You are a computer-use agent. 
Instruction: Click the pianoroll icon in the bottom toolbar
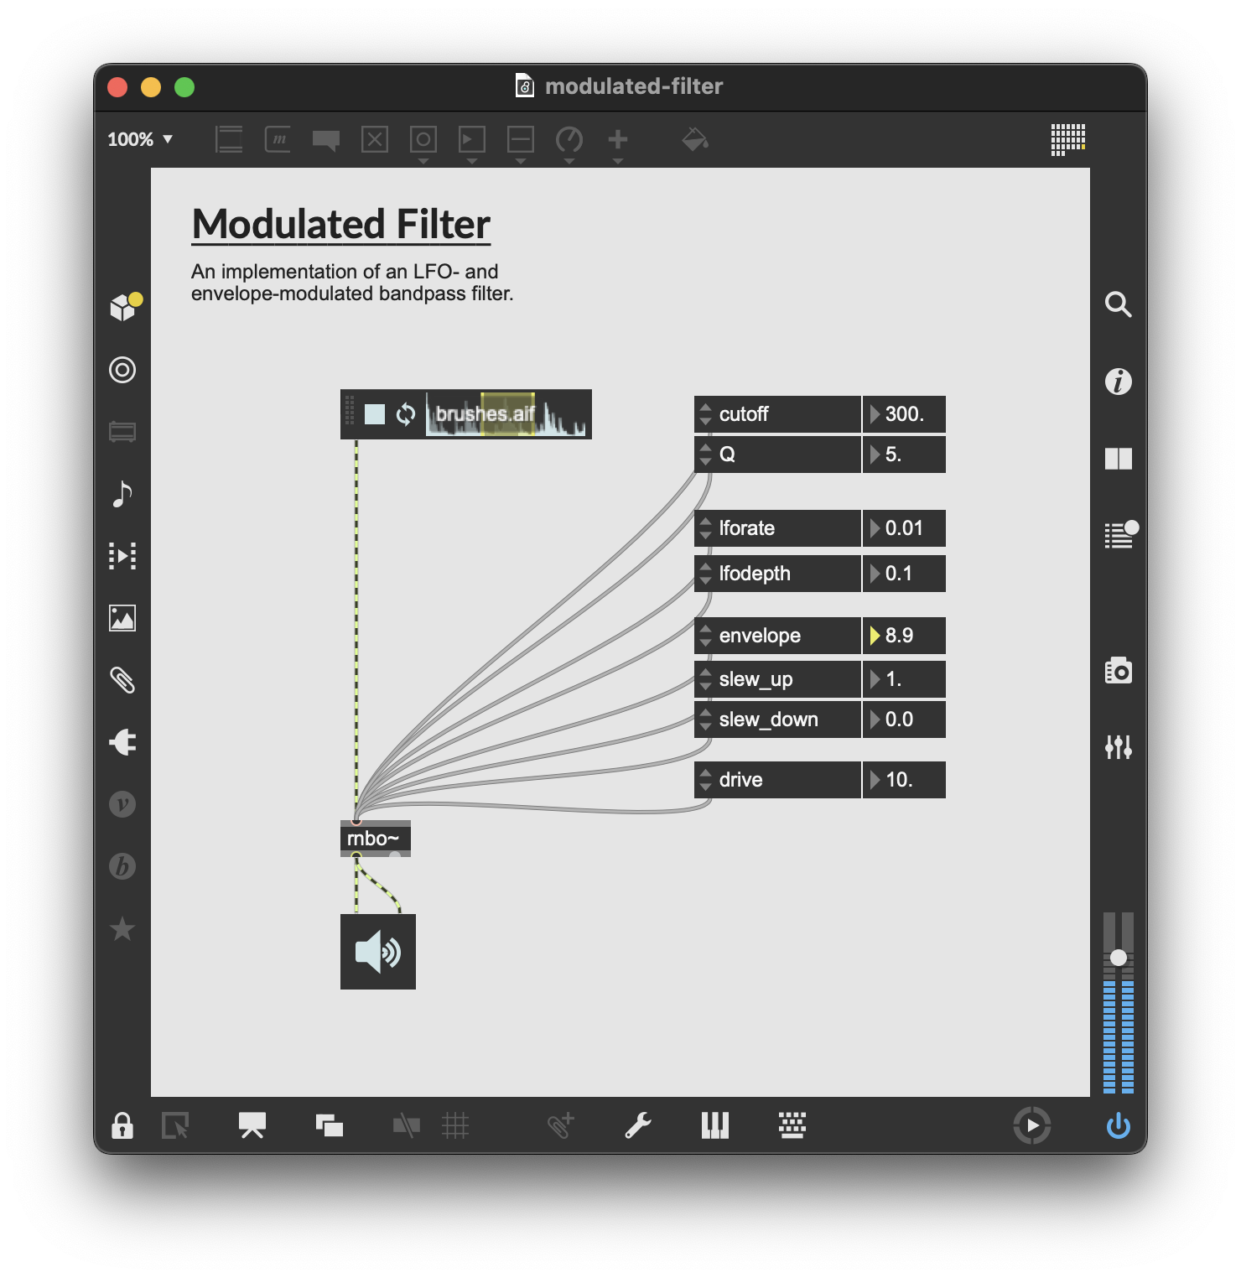(x=714, y=1126)
